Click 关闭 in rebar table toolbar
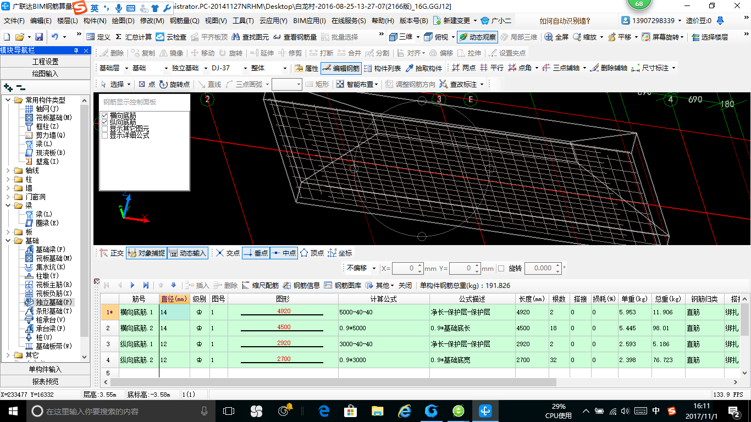 405,285
